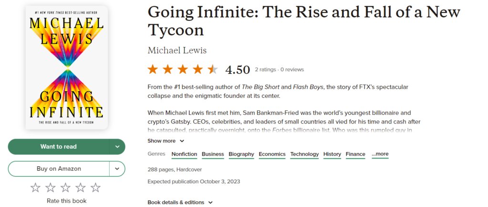This screenshot has height=207, width=488.
Task: Rate this book four stars
Action: [81, 188]
